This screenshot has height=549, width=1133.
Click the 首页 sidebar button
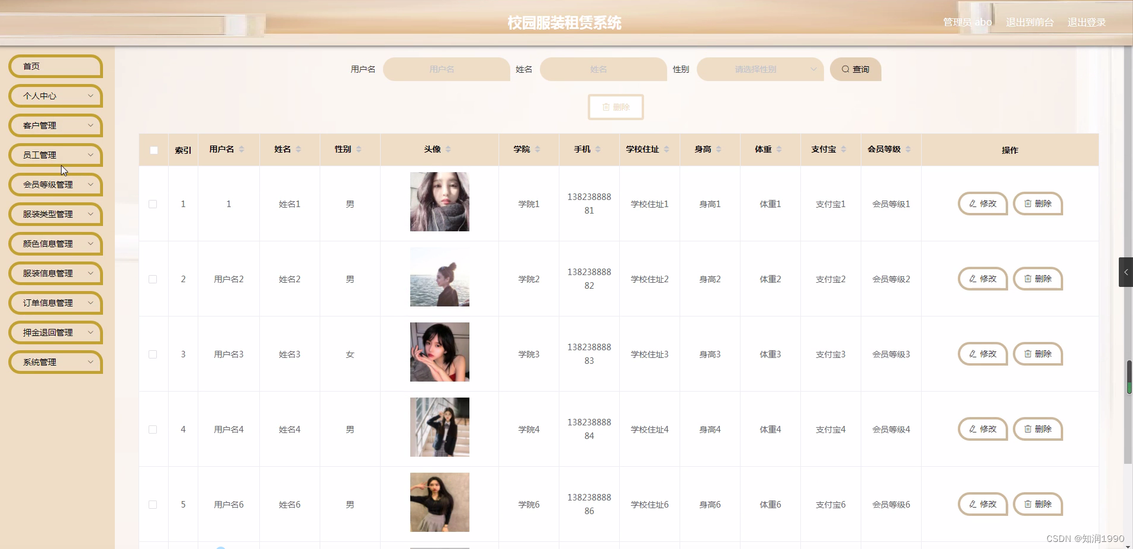(x=55, y=66)
